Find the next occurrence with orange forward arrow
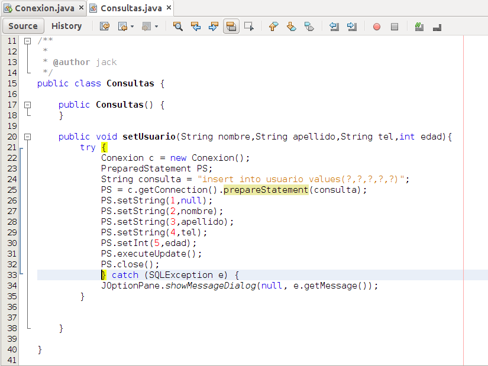 coord(214,26)
